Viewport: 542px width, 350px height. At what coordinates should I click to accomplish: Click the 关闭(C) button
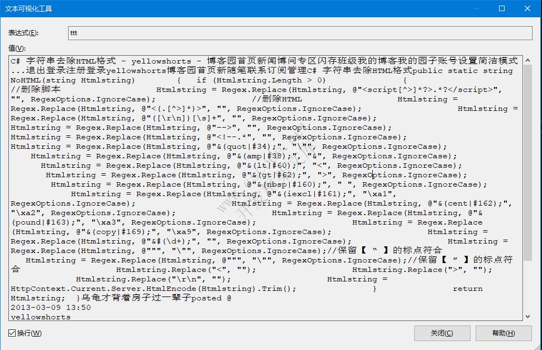pyautogui.click(x=442, y=333)
